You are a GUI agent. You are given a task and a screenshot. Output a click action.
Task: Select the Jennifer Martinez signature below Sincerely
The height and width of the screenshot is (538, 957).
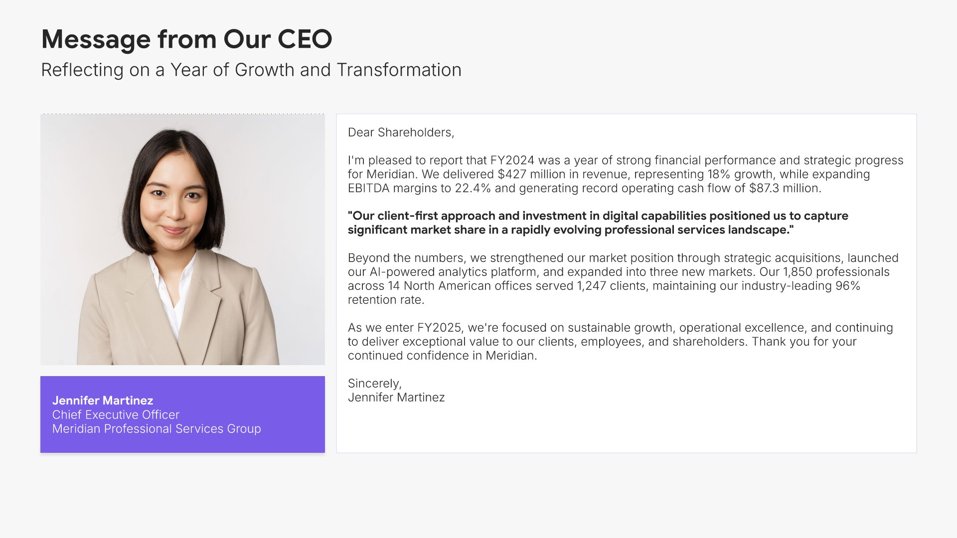pyautogui.click(x=396, y=398)
